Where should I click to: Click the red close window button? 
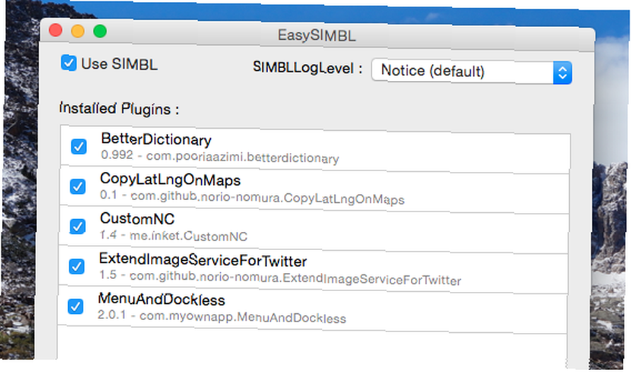[x=56, y=30]
